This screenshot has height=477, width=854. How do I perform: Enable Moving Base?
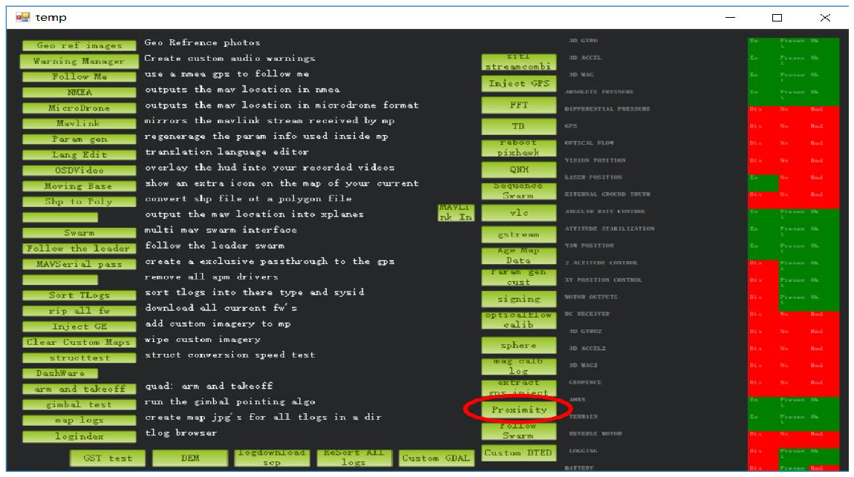[x=79, y=186]
